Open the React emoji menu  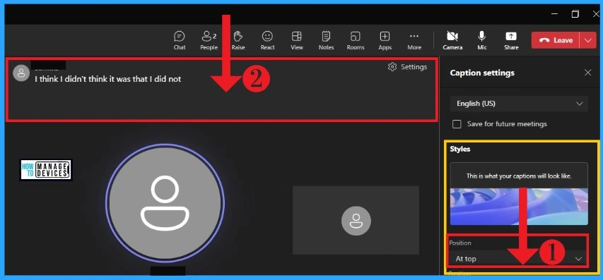[x=267, y=41]
